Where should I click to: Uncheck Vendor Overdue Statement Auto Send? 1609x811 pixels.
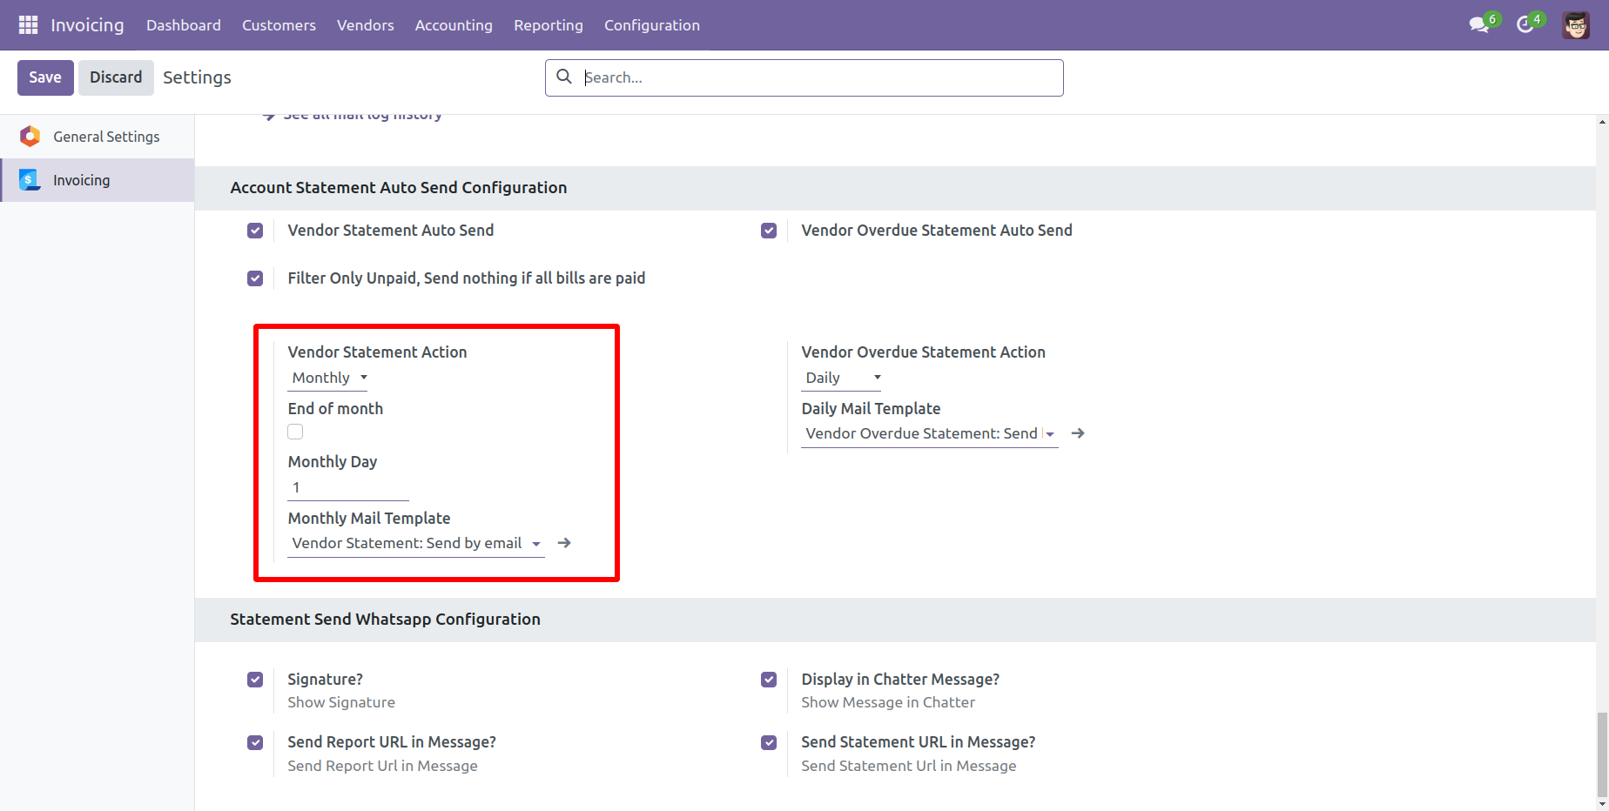tap(769, 231)
